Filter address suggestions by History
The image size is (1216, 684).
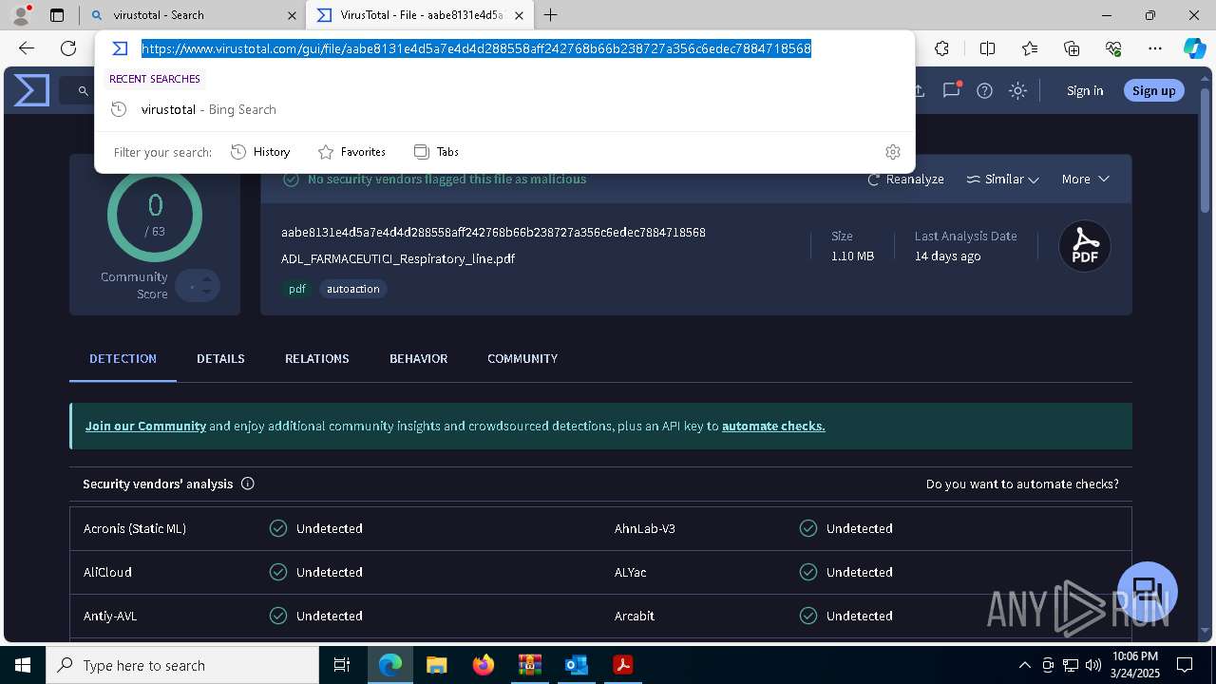[x=260, y=152]
